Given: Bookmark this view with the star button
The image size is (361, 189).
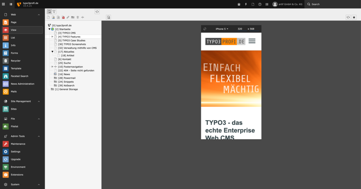Looking at the screenshot, I should click(354, 17).
